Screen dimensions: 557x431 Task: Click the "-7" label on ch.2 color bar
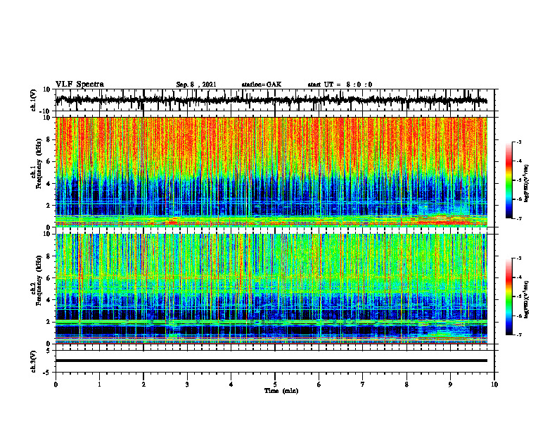[x=519, y=335]
